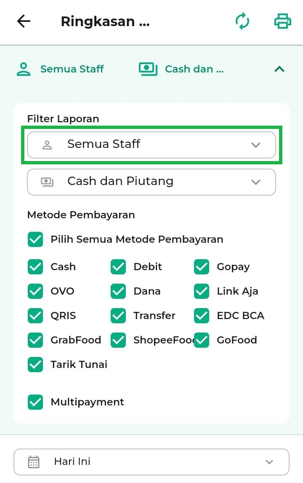Expand the Hari Ini date dropdown
The height and width of the screenshot is (483, 303).
(151, 462)
